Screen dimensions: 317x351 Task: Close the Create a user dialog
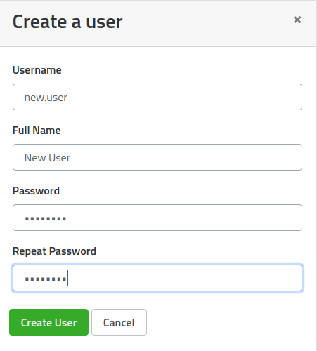pyautogui.click(x=297, y=20)
